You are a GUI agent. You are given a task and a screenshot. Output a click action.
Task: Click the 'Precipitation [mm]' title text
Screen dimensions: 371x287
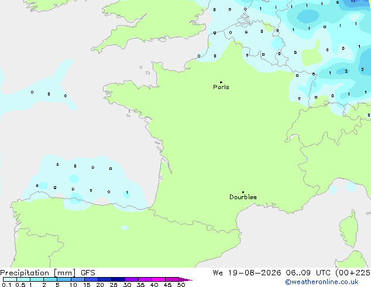tap(38, 273)
